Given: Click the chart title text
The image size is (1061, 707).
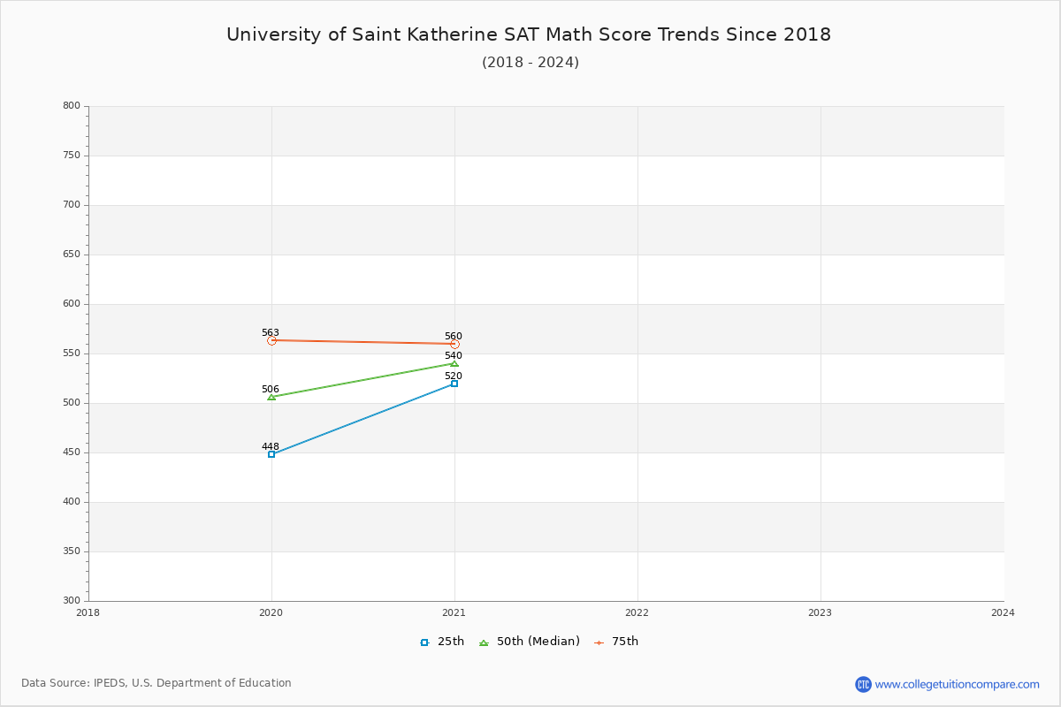Looking at the screenshot, I should [x=529, y=34].
